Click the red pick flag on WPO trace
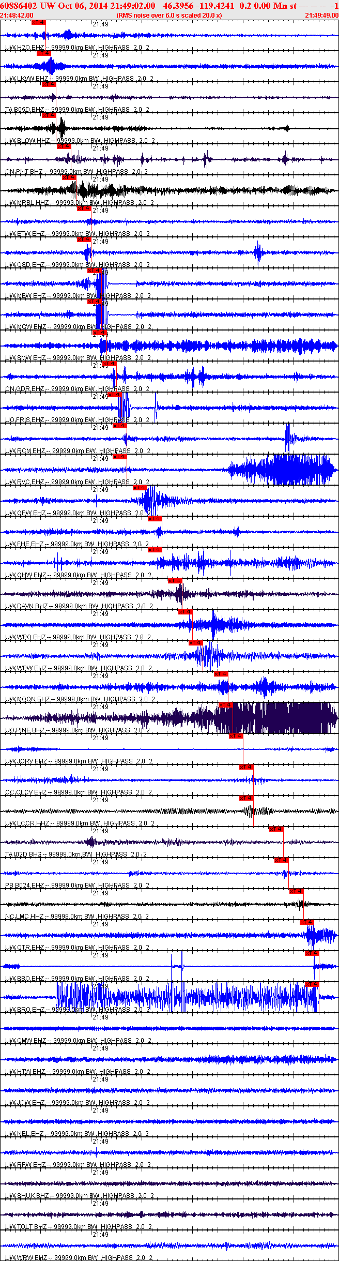This screenshot has width=339, height=1261. (186, 612)
